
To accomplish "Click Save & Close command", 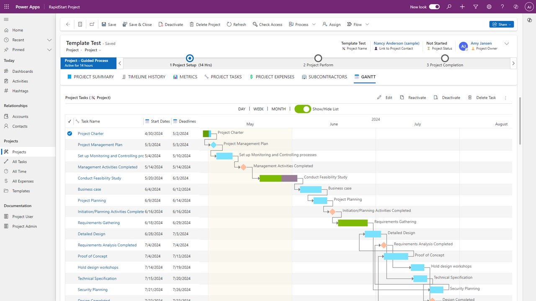I will 137,24.
